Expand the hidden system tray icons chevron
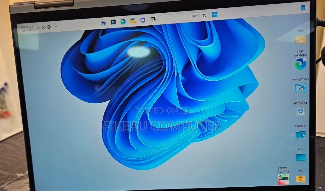 56,27
